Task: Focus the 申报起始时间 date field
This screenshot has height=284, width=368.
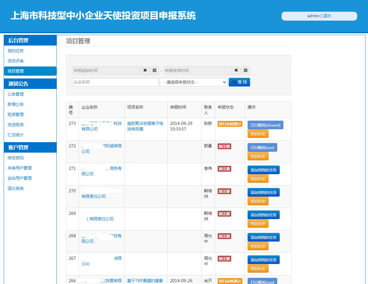Action: point(106,70)
